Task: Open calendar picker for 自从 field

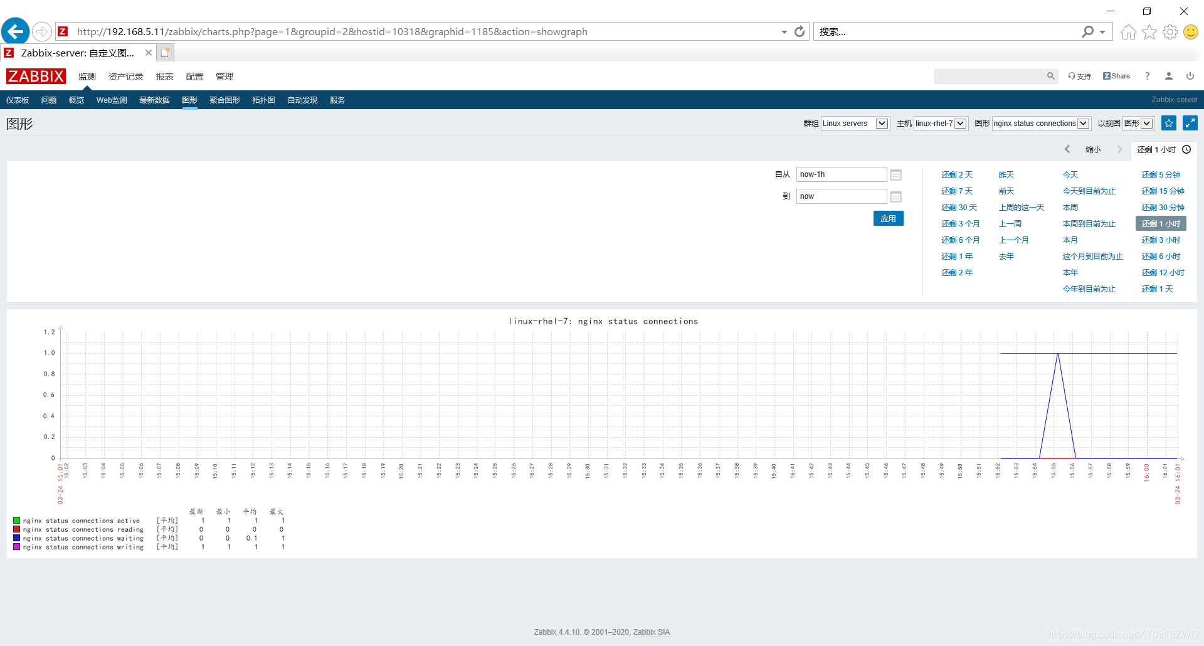Action: [896, 175]
